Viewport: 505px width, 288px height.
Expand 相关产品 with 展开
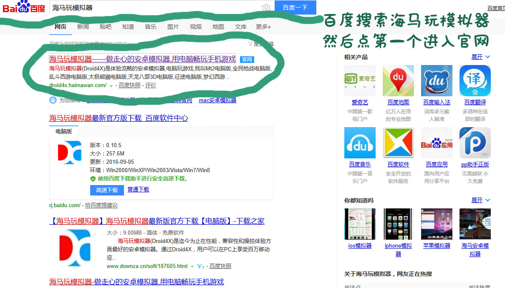tap(481, 57)
